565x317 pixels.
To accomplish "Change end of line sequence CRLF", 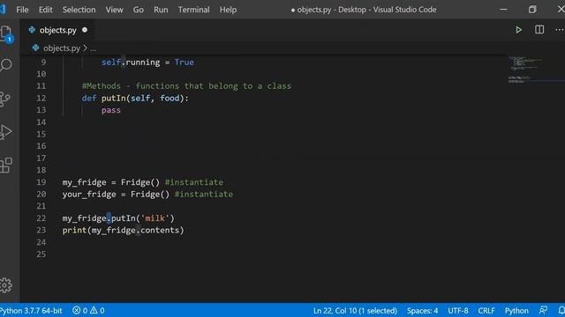I will click(486, 310).
